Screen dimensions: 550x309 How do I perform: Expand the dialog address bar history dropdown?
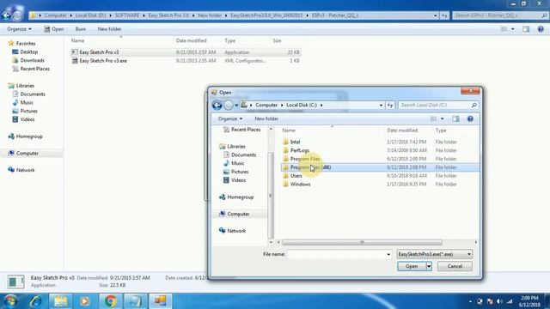click(381, 105)
